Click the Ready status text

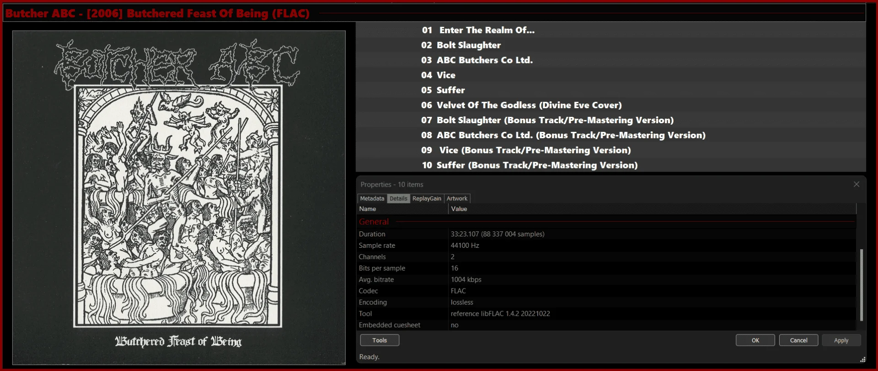coord(369,357)
